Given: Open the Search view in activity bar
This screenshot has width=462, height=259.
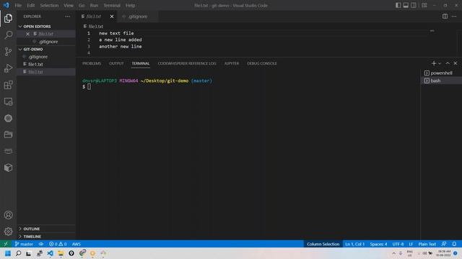Looking at the screenshot, I should 8,35.
